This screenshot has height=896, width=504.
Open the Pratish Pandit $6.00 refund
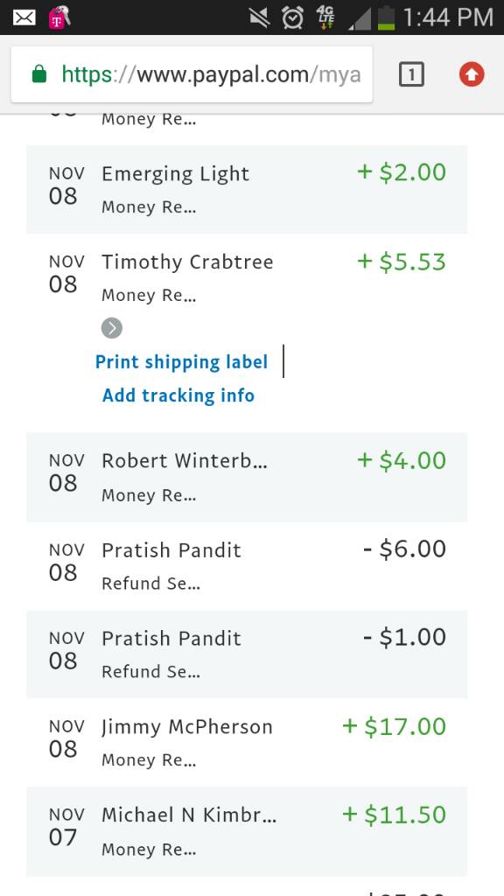[x=247, y=566]
